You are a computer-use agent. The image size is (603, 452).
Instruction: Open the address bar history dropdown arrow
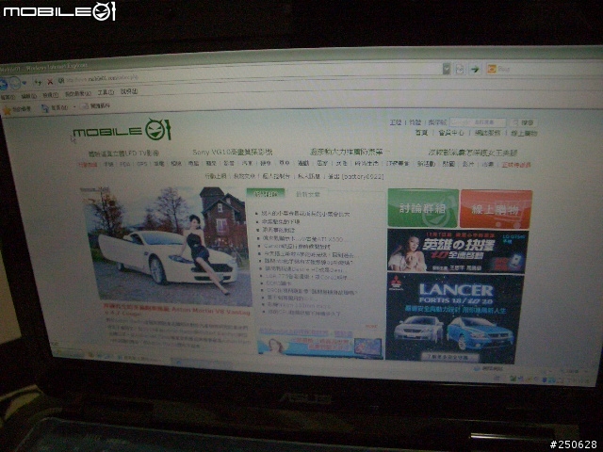coord(447,69)
